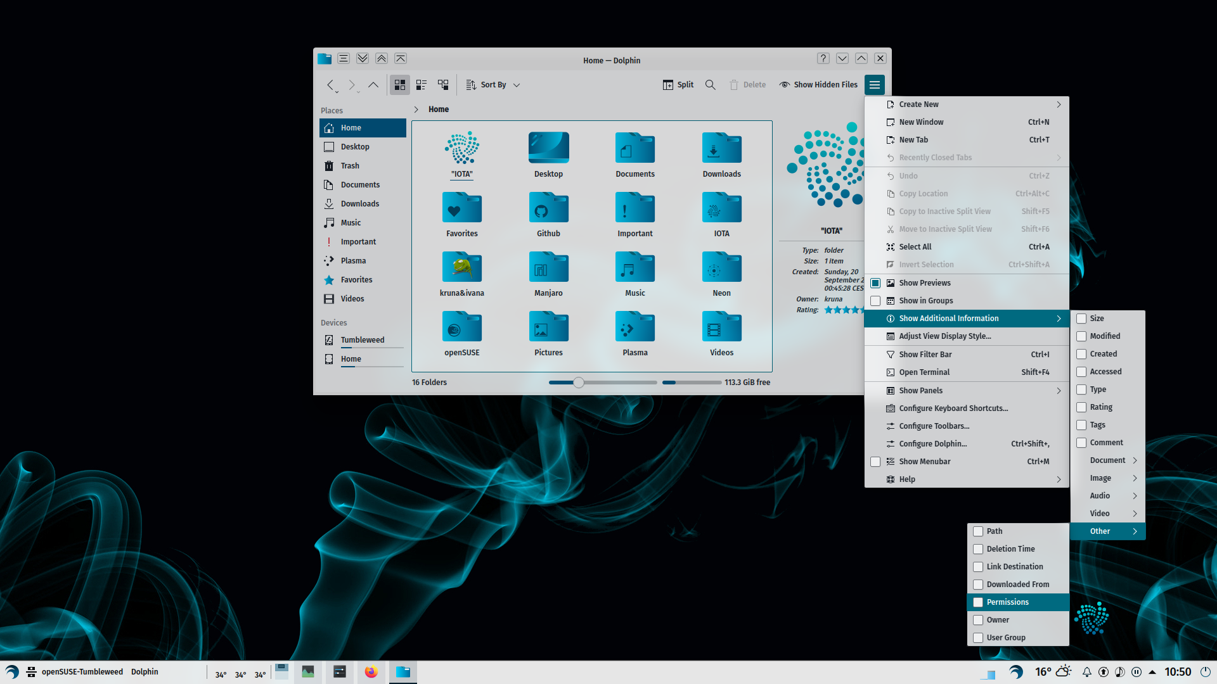Screen dimensions: 1217x684
Task: Enable Show in Groups
Action: click(x=875, y=301)
